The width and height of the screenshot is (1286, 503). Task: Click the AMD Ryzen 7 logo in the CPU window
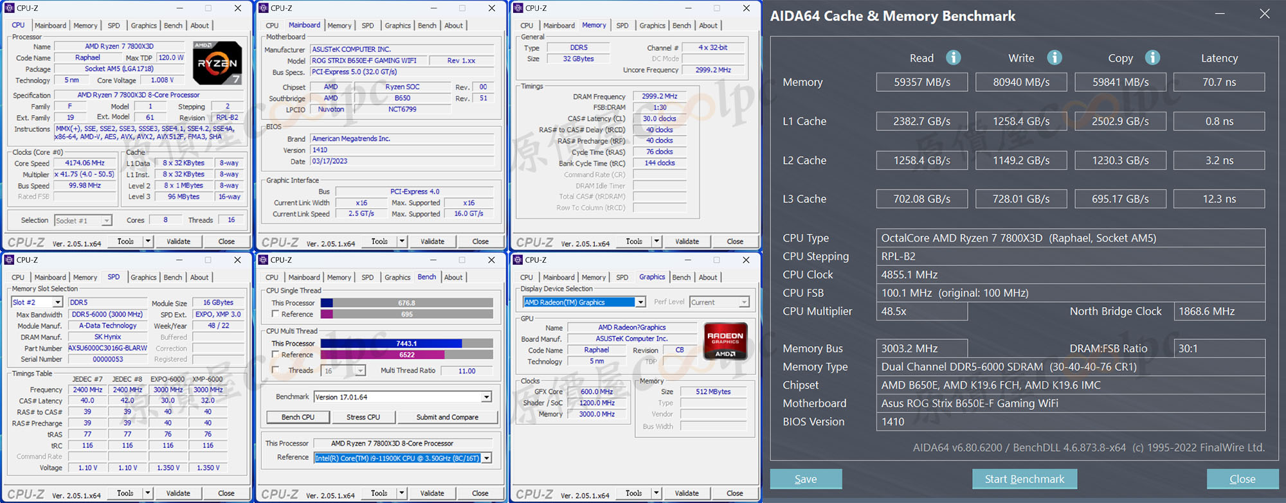pyautogui.click(x=218, y=63)
